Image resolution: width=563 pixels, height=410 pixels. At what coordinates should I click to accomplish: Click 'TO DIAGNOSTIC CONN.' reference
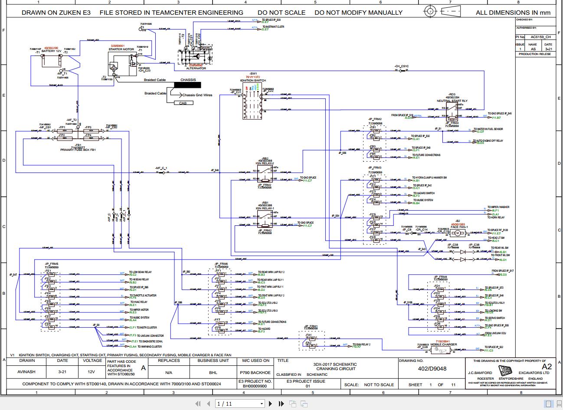click(x=150, y=341)
